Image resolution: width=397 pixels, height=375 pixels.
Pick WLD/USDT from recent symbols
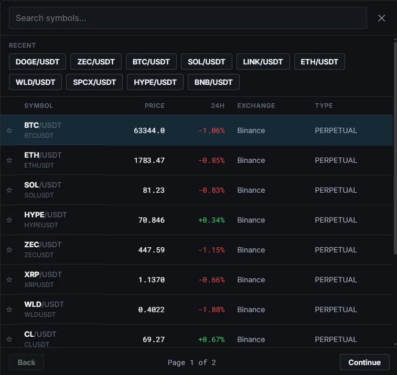coord(35,82)
